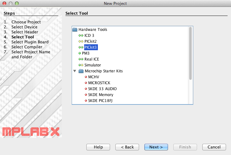The height and width of the screenshot is (155, 231).
Task: Click the green macOS zoom window button
Action: 17,3
